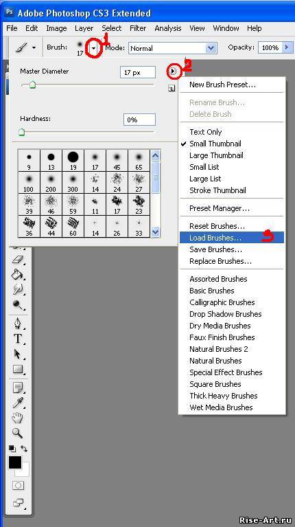The width and height of the screenshot is (295, 527).
Task: Expand the Mode Normal dropdown
Action: pos(211,48)
